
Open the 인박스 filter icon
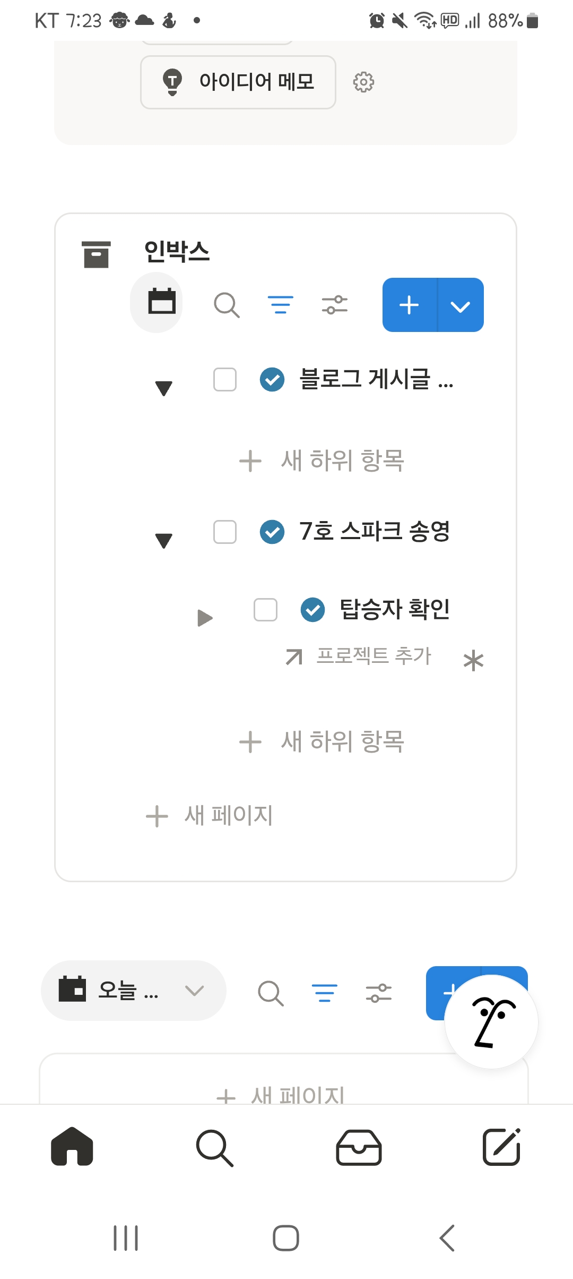click(x=280, y=305)
